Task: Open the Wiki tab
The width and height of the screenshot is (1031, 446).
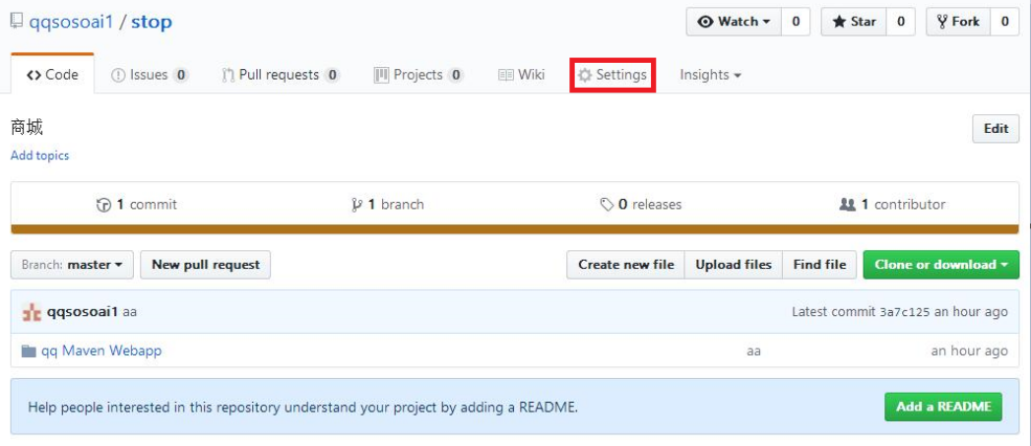Action: click(x=522, y=75)
